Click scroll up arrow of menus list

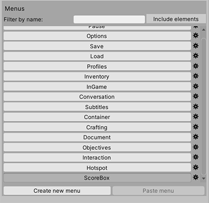[204, 29]
